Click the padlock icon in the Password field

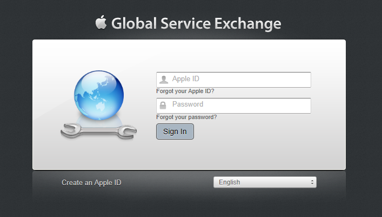[163, 105]
